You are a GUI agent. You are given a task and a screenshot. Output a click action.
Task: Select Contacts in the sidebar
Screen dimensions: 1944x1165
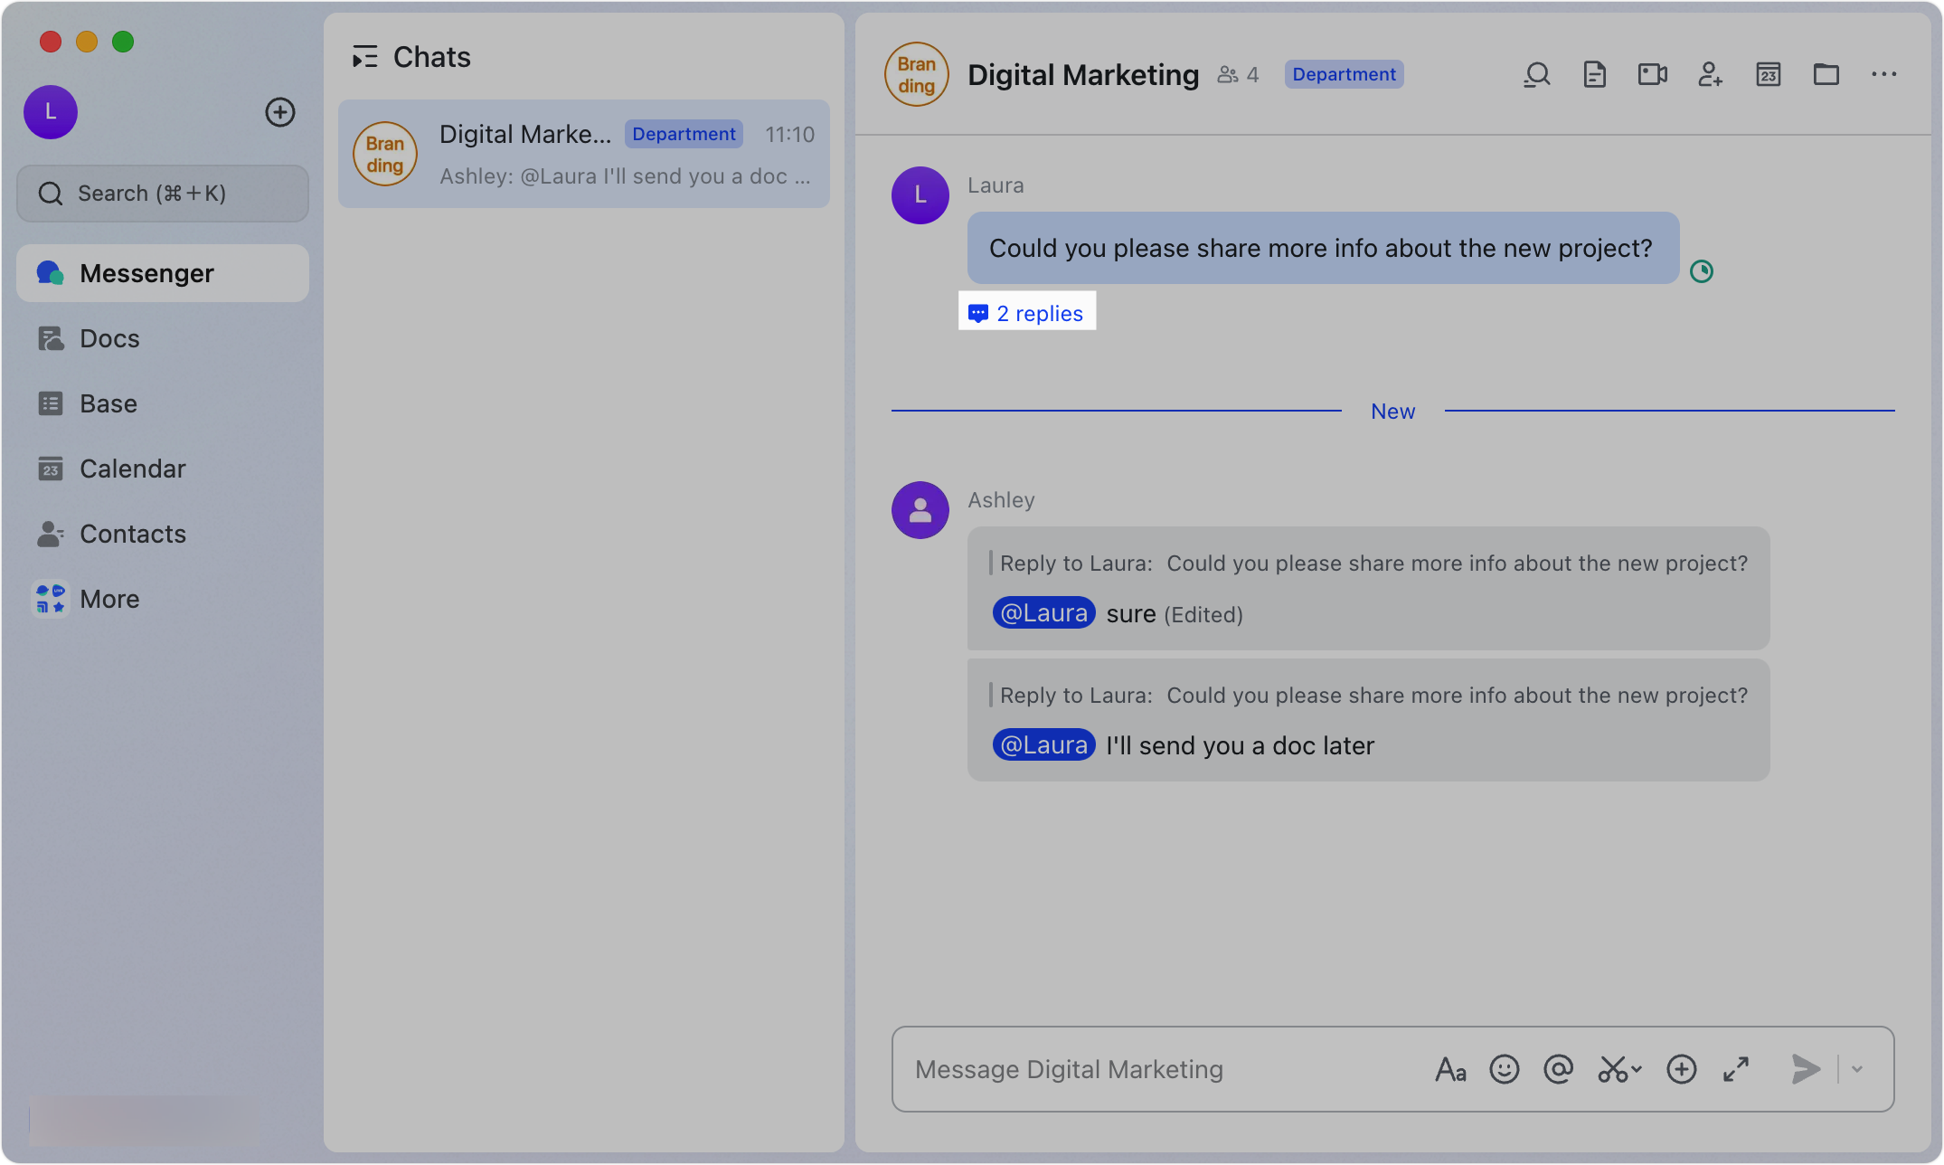coord(133,534)
